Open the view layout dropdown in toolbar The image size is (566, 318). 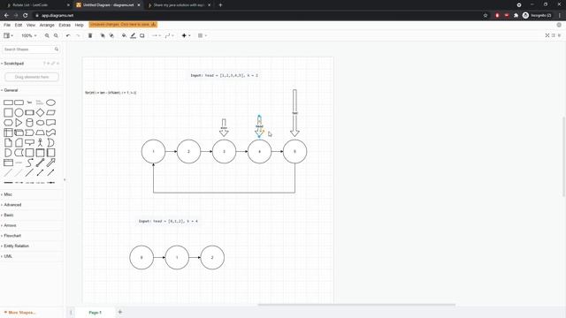click(8, 35)
